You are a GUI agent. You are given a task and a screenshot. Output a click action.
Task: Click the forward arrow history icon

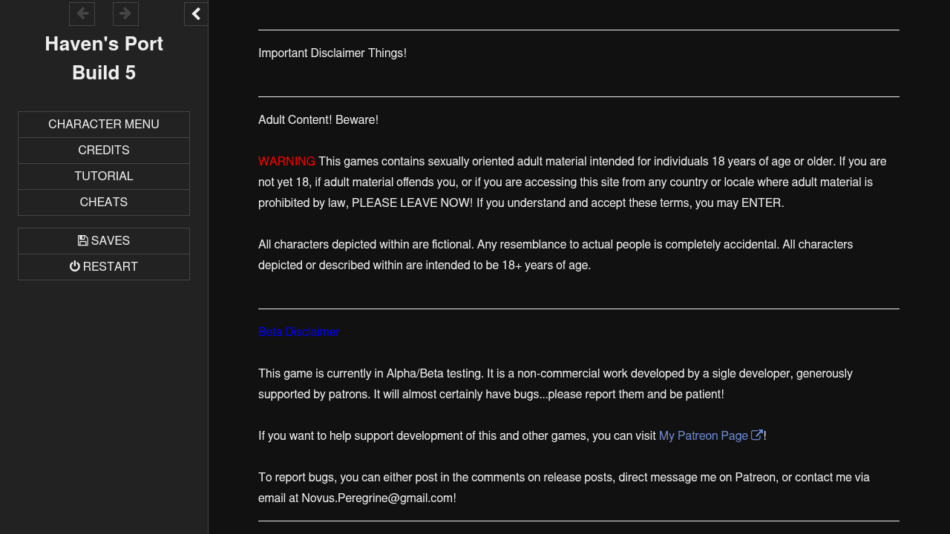click(x=125, y=14)
